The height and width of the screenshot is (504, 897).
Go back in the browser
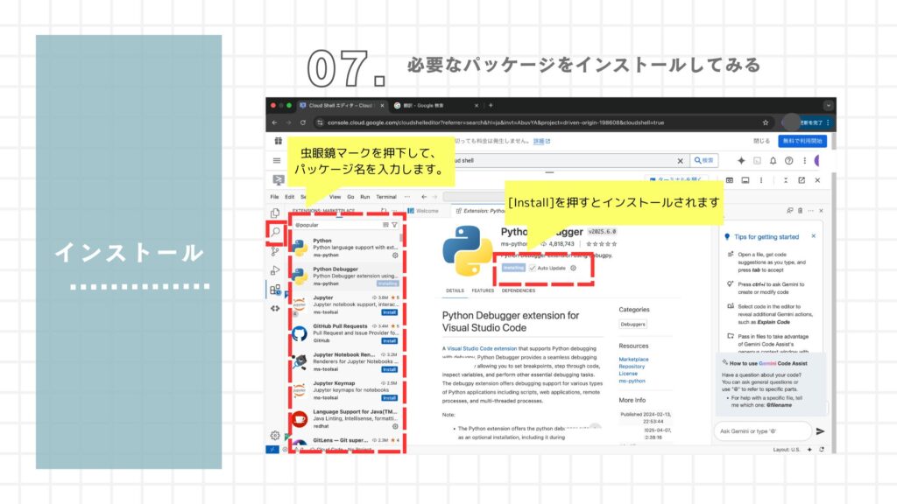(x=274, y=122)
